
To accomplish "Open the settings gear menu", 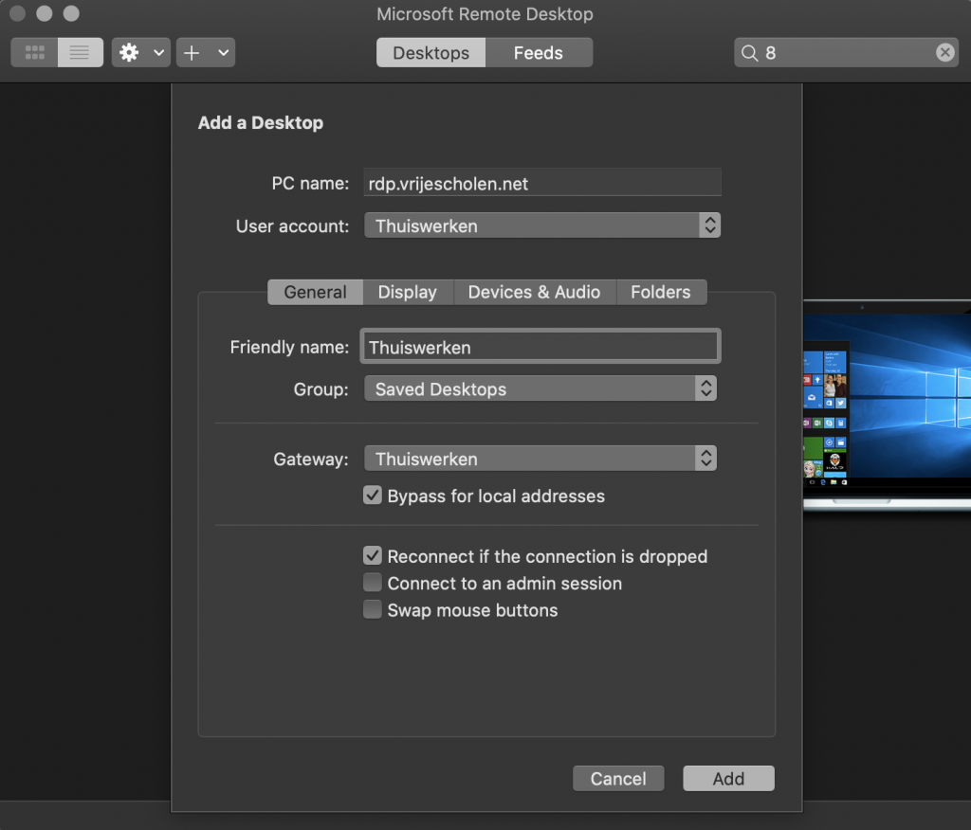I will [x=129, y=53].
